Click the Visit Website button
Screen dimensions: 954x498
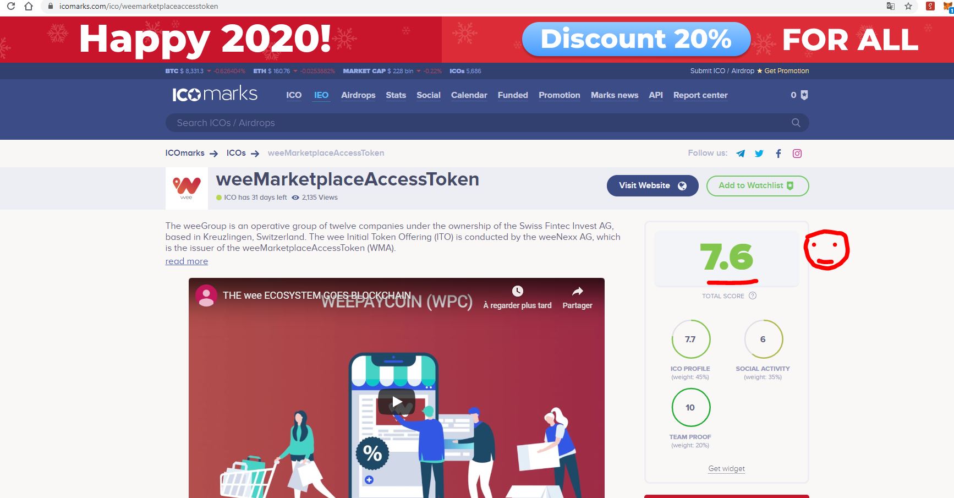point(653,185)
